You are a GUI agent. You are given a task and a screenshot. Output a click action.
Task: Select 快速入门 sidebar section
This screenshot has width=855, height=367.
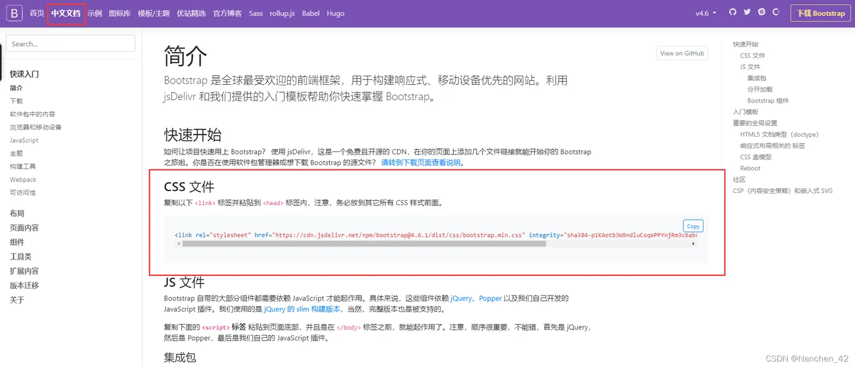24,74
